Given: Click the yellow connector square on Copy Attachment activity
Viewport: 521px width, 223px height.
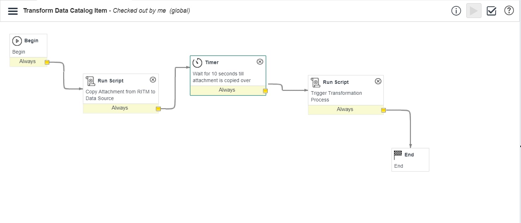Looking at the screenshot, I should click(x=157, y=109).
